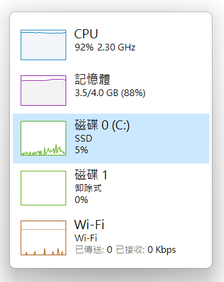Viewport: 224px width, 282px height.
Task: Click the 已接收: 0 Kbps received value
Action: [146, 250]
